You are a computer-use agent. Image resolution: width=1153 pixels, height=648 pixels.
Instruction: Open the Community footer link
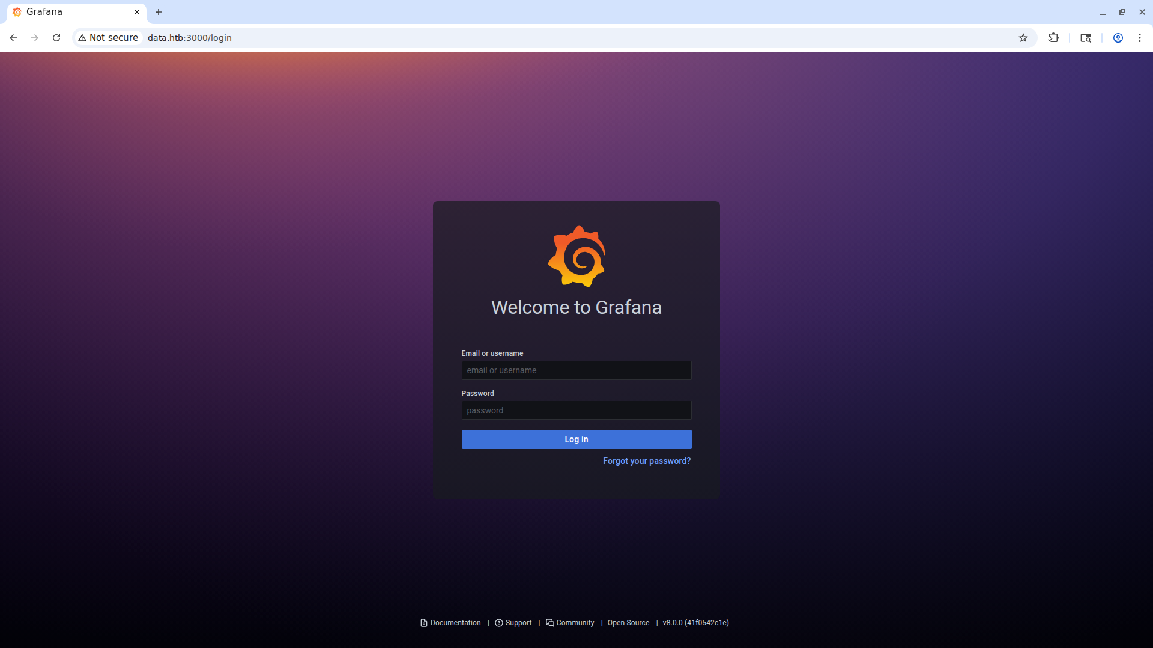coord(570,623)
